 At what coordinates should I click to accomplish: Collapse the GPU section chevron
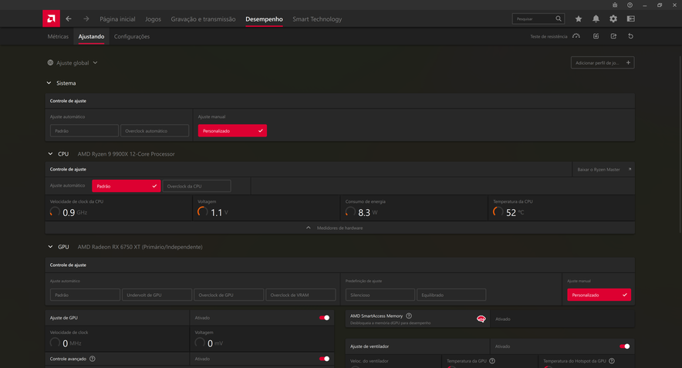pos(50,247)
